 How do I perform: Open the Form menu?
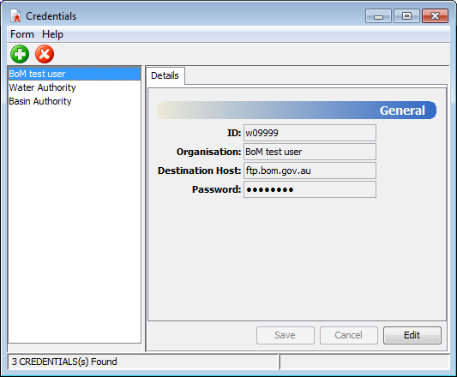(22, 34)
